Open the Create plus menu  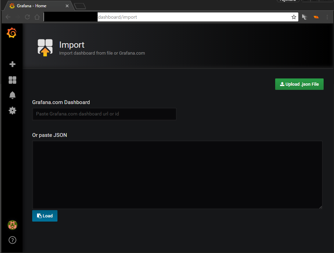[x=12, y=64]
